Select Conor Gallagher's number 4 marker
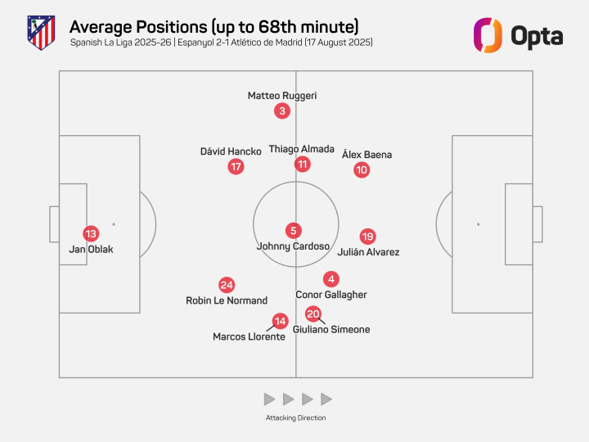This screenshot has width=589, height=442. point(331,279)
